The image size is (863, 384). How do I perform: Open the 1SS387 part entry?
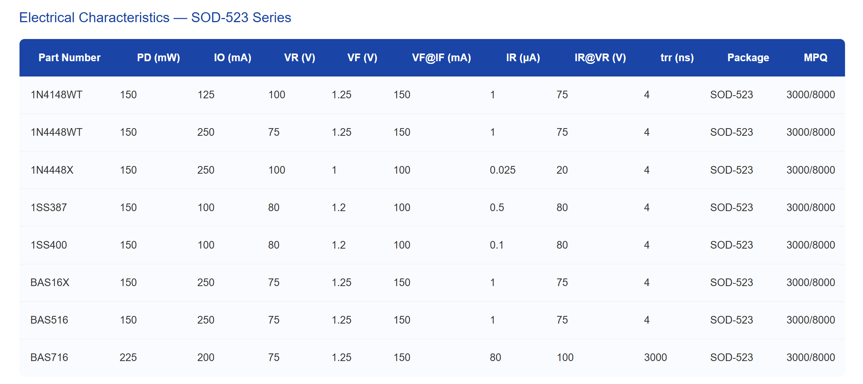[49, 208]
